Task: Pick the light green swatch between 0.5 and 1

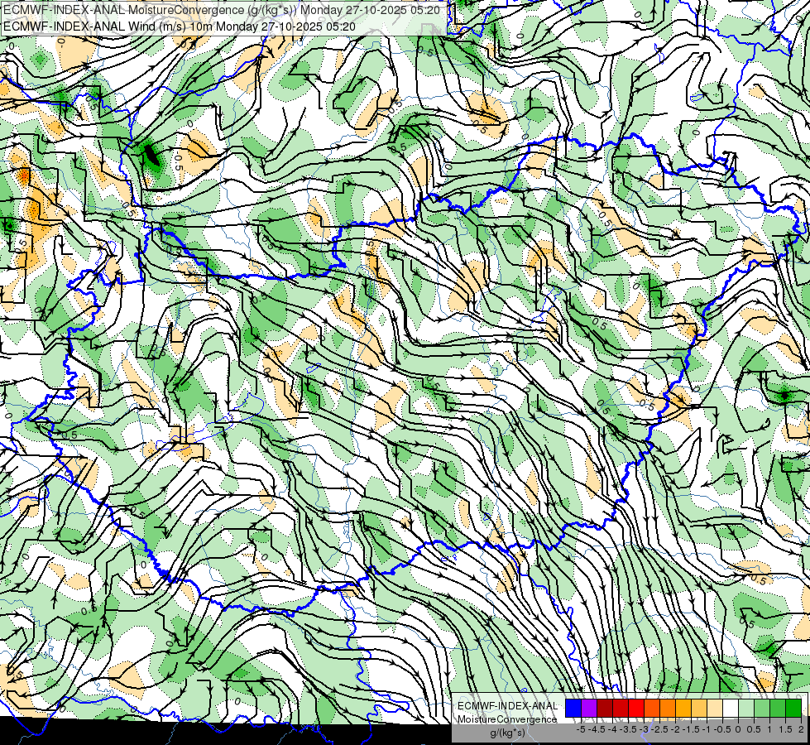Action: 762,708
